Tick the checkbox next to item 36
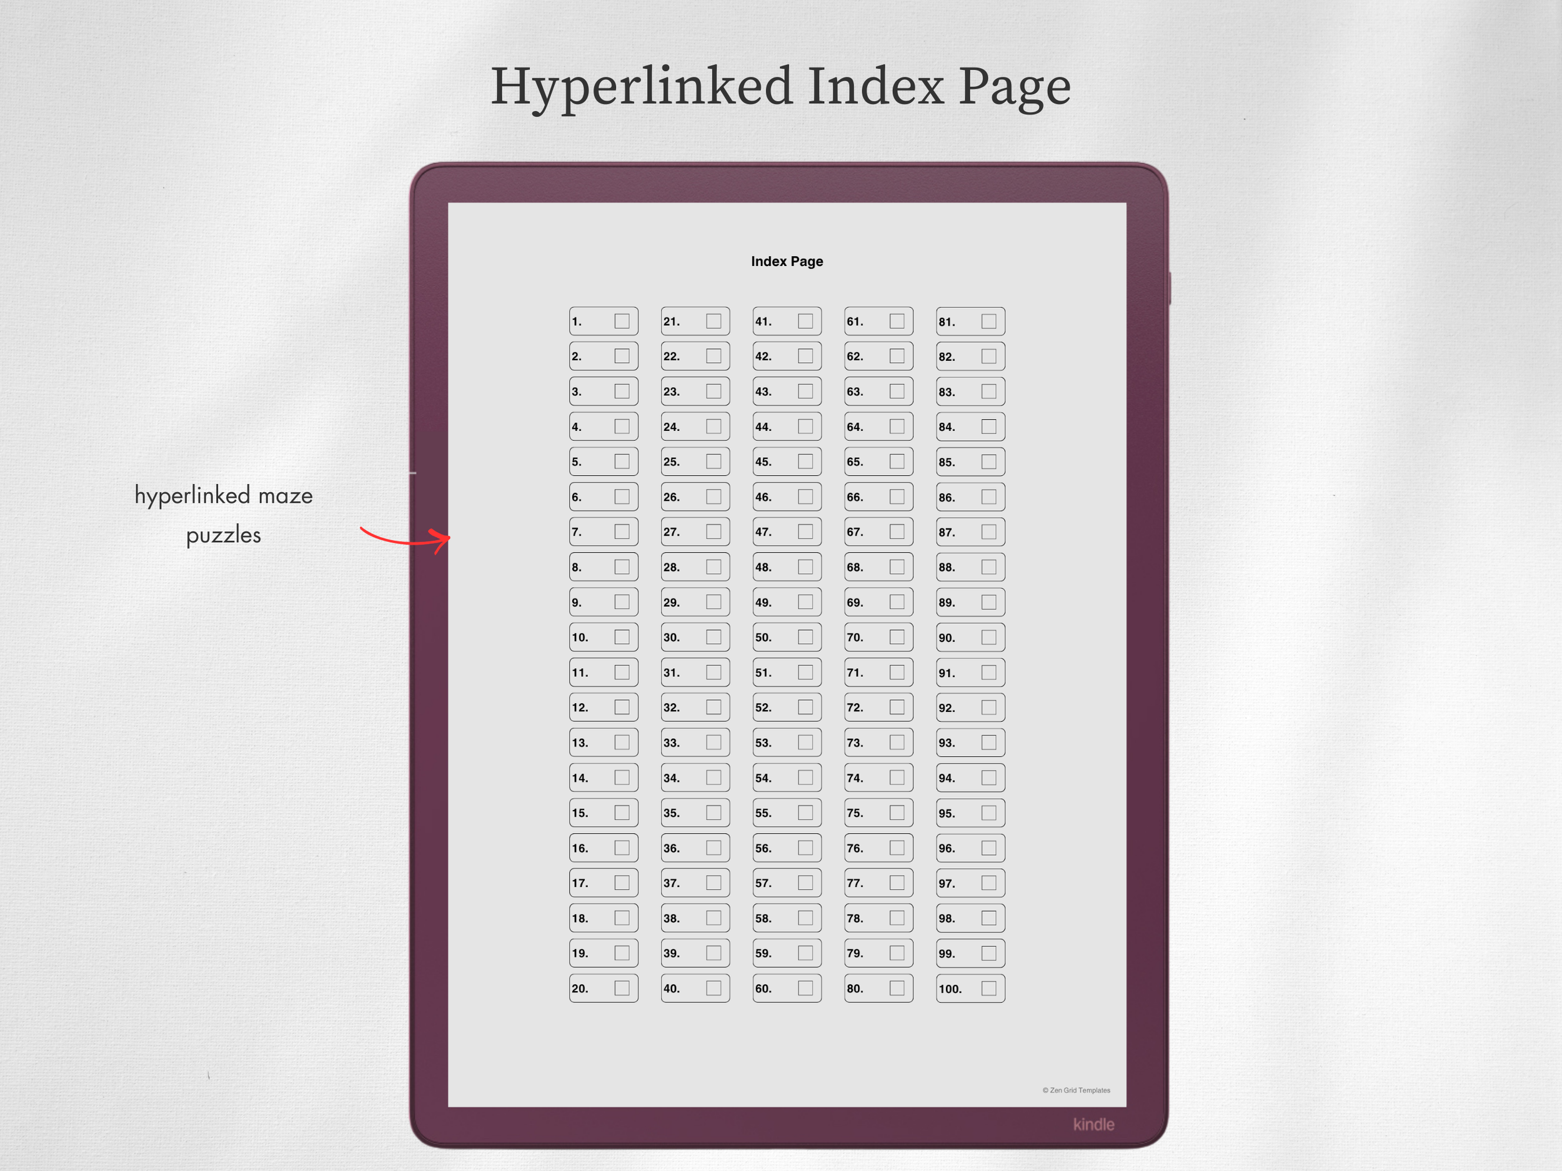 pos(714,847)
